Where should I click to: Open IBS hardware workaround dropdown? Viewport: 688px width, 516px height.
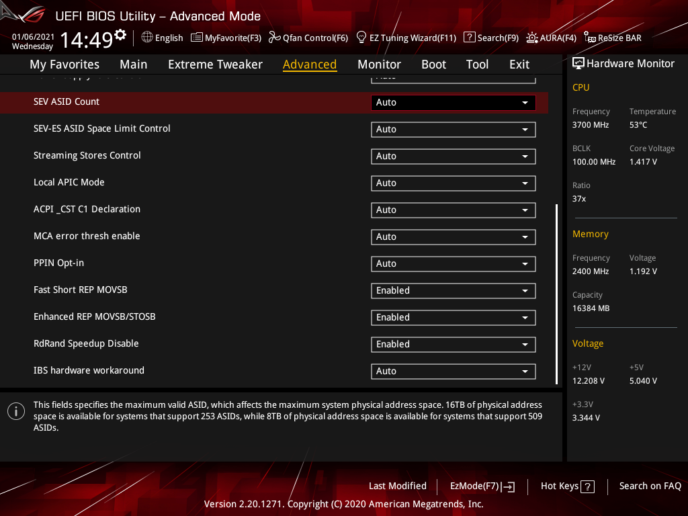click(x=454, y=371)
